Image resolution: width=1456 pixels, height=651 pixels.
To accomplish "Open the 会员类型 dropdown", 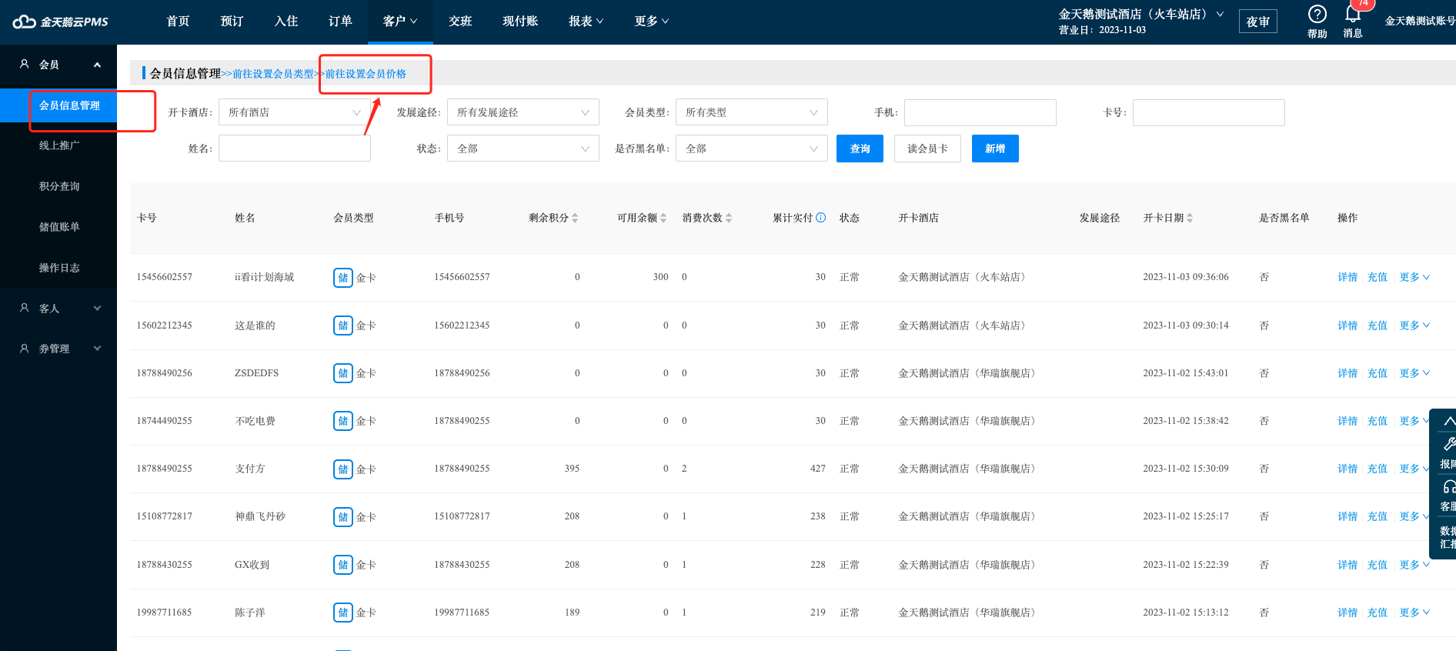I will tap(752, 112).
